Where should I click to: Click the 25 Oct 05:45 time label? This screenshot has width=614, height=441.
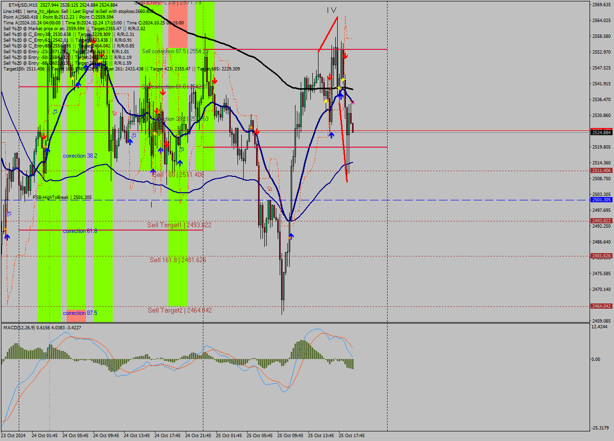[260, 436]
